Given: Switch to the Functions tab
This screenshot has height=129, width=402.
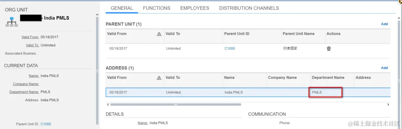Looking at the screenshot, I should [157, 8].
